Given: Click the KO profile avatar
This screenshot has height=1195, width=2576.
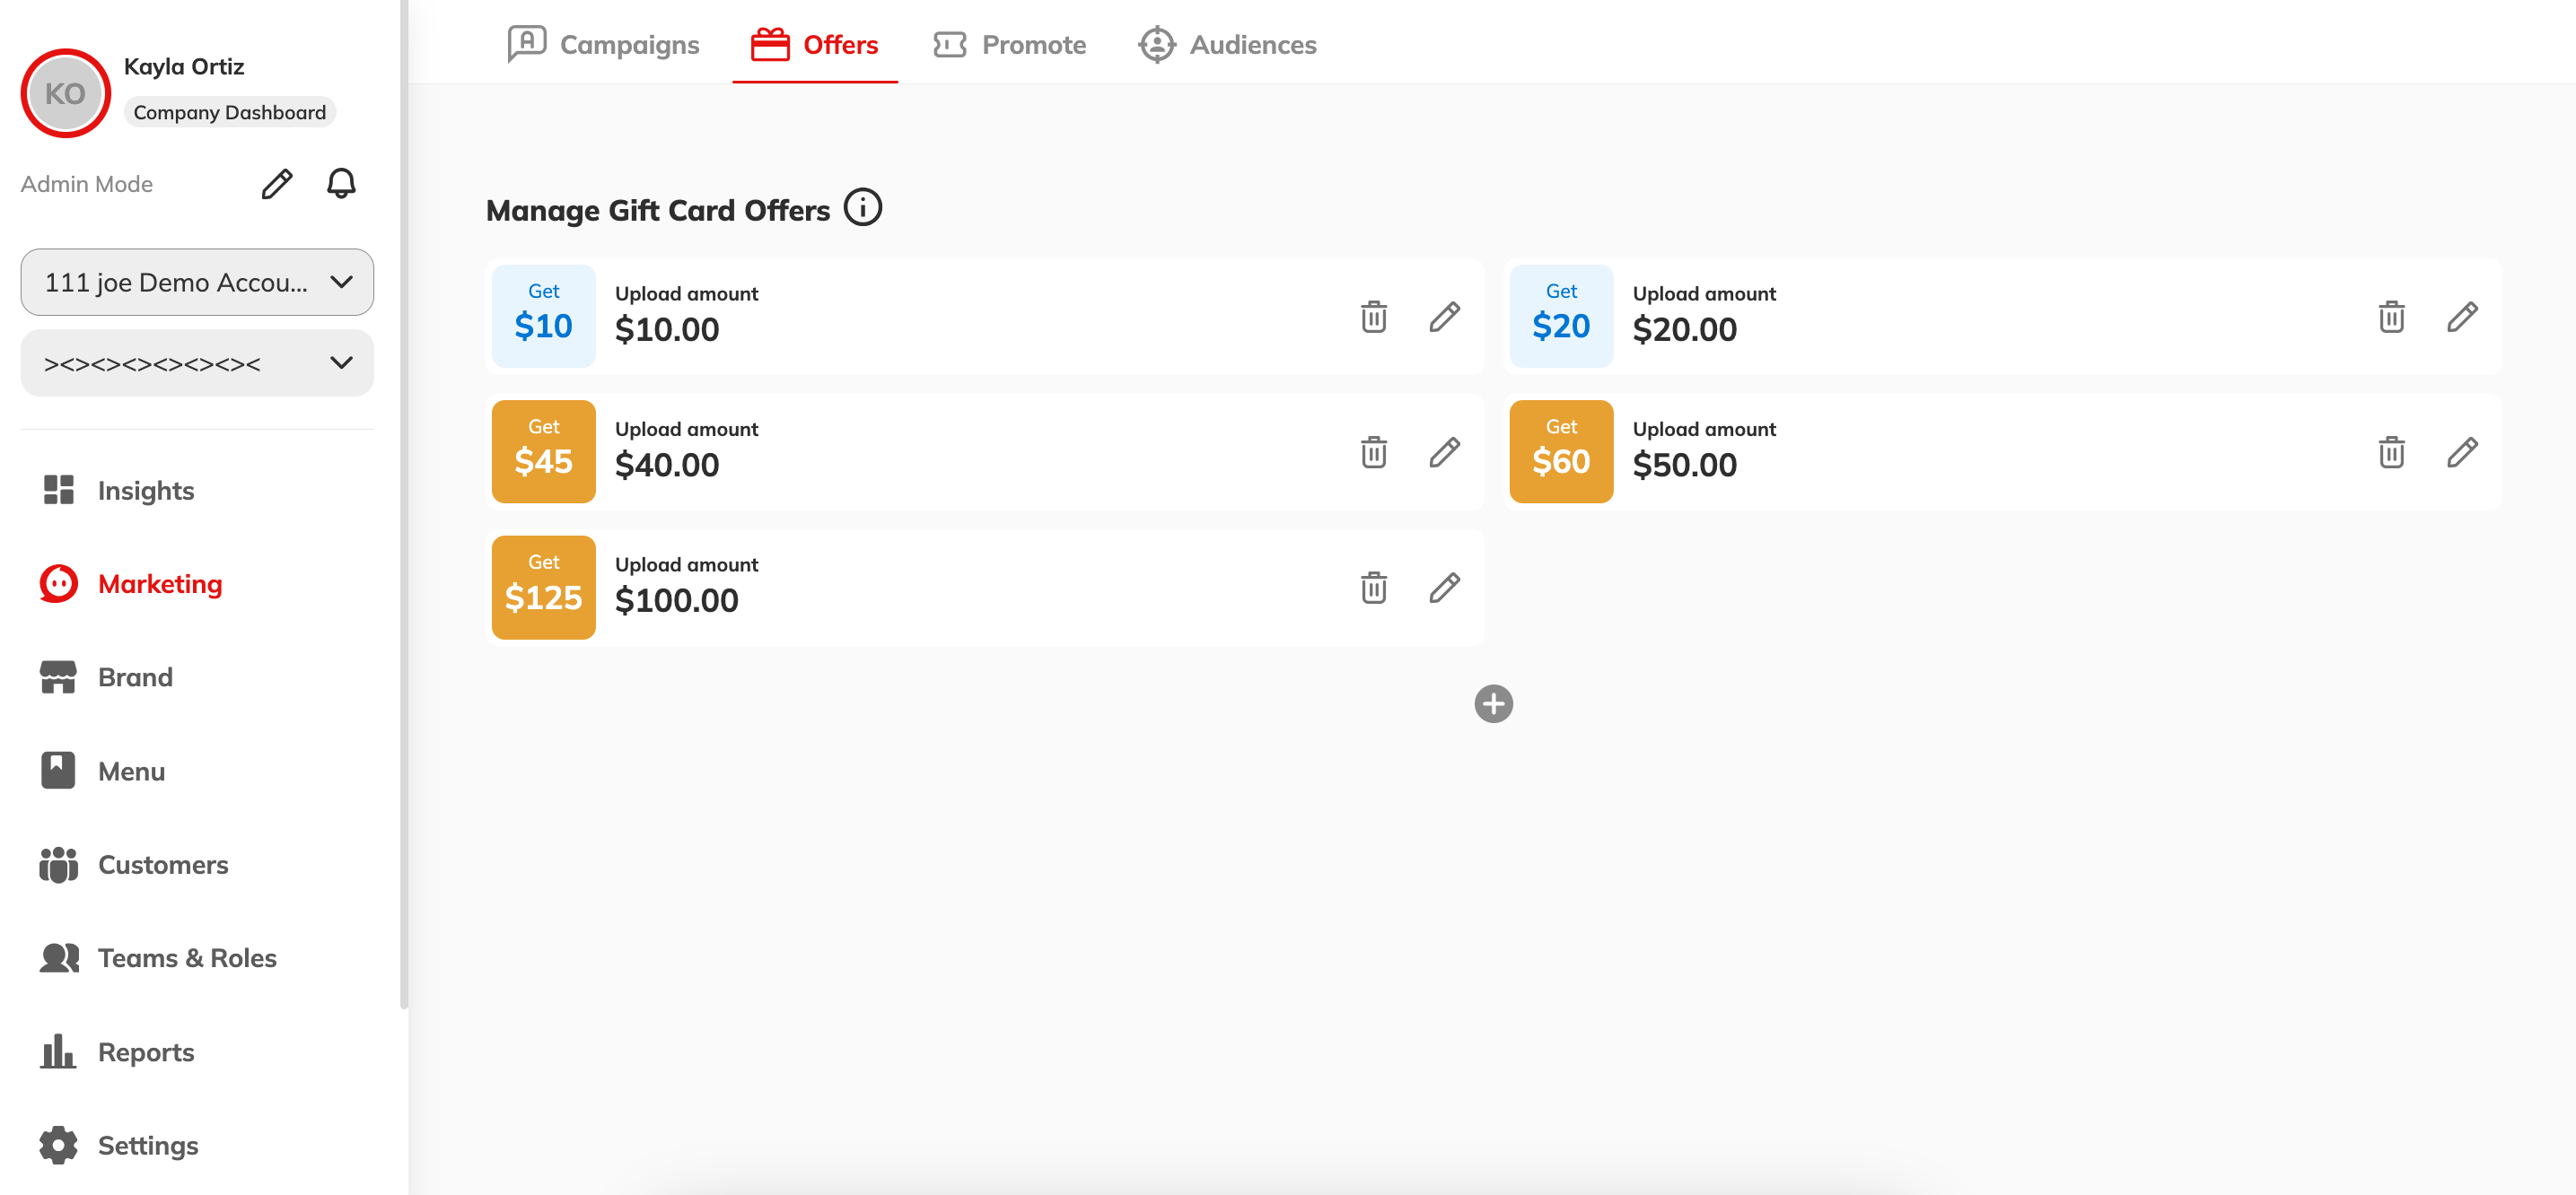Looking at the screenshot, I should pyautogui.click(x=65, y=93).
